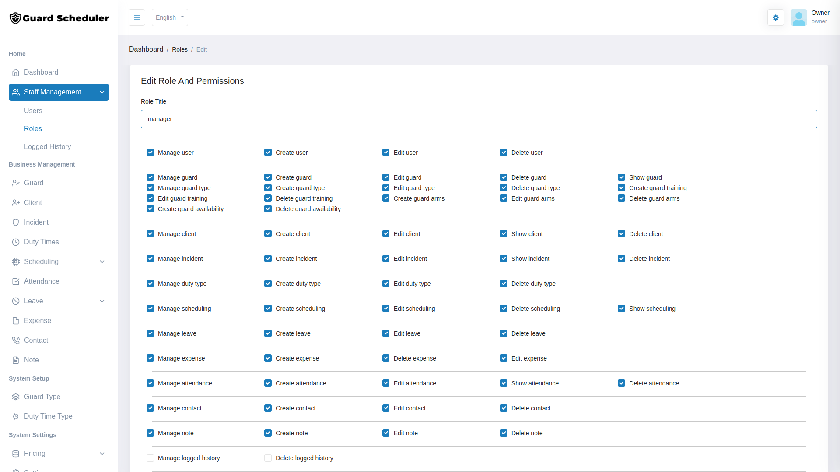Open the Dashboard via its home icon
Screen dimensions: 840x472
[16, 73]
